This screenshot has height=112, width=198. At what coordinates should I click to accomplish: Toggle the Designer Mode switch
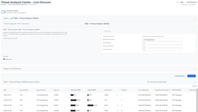point(3,12)
